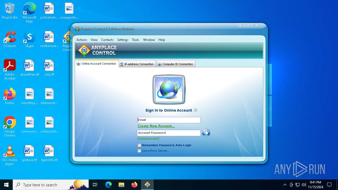Select checkthey image file on desktop
The image size is (338, 190).
point(30,97)
